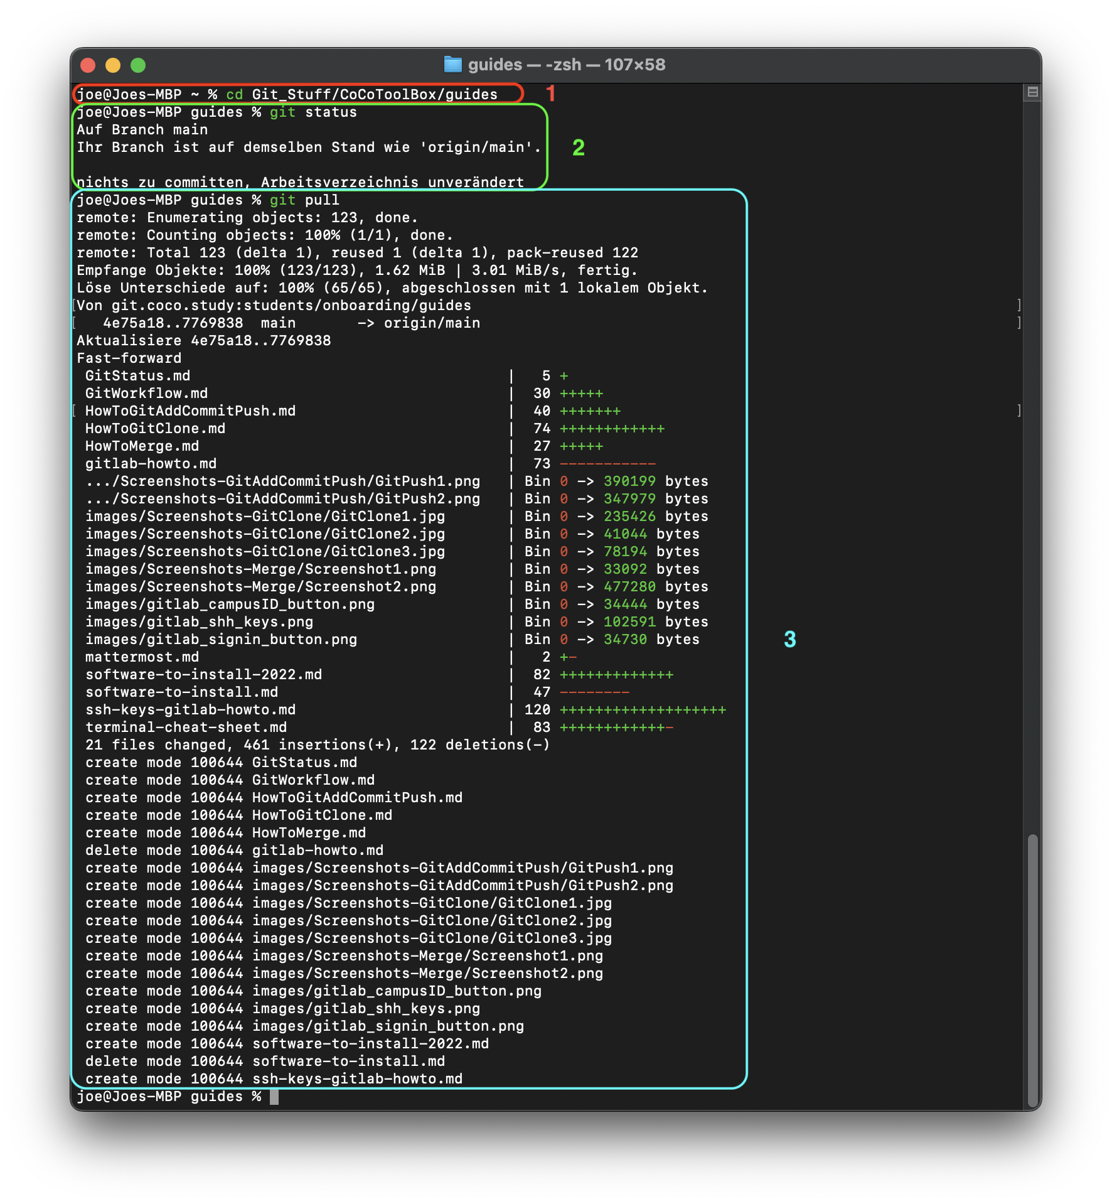Click the line starting 'Löse Unterschiede auf'

[392, 288]
